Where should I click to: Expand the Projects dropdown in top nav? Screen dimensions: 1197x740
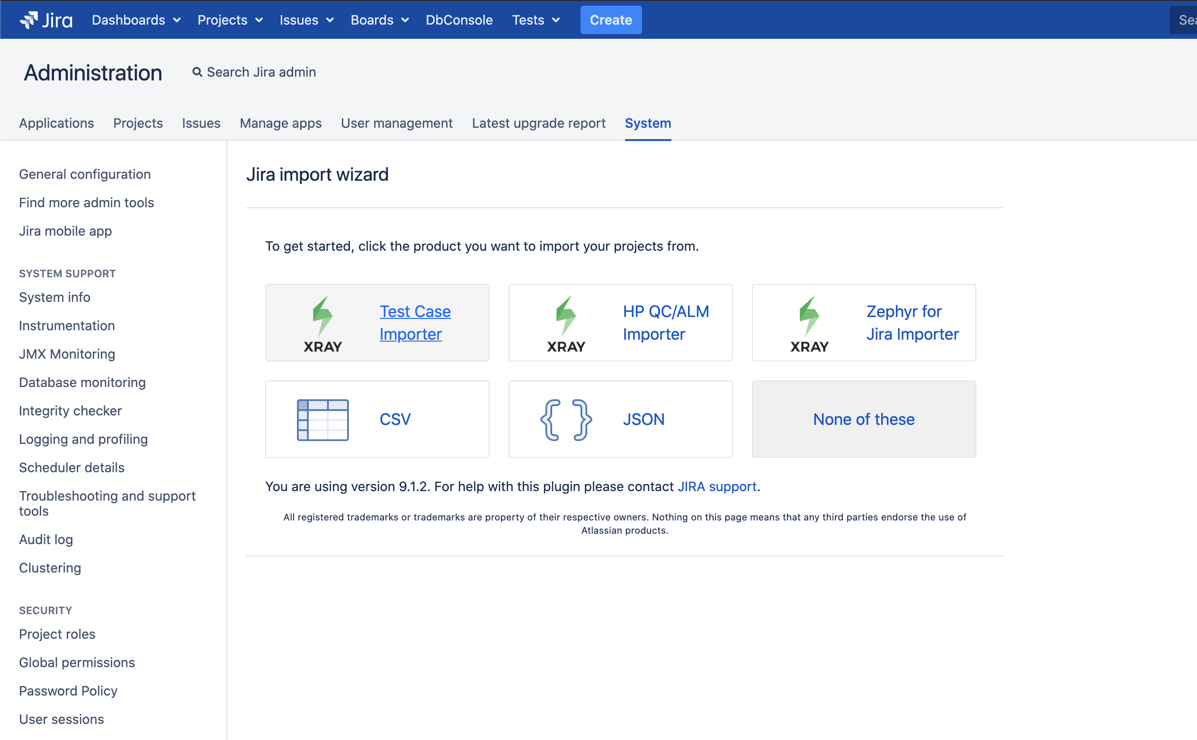coord(230,20)
